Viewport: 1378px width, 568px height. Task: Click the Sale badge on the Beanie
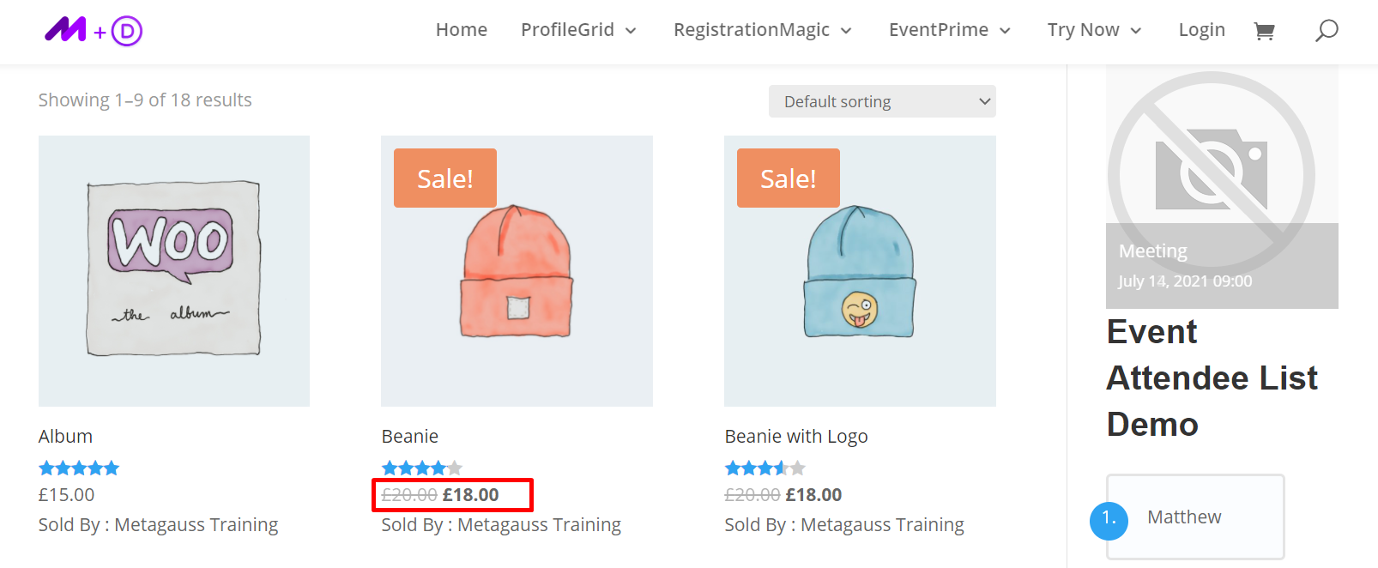click(x=444, y=178)
